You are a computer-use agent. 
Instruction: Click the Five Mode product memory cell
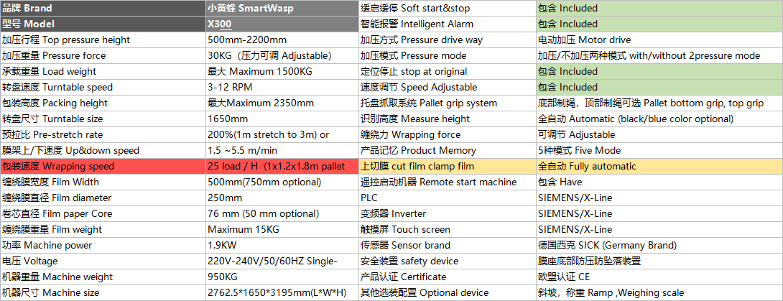point(658,150)
